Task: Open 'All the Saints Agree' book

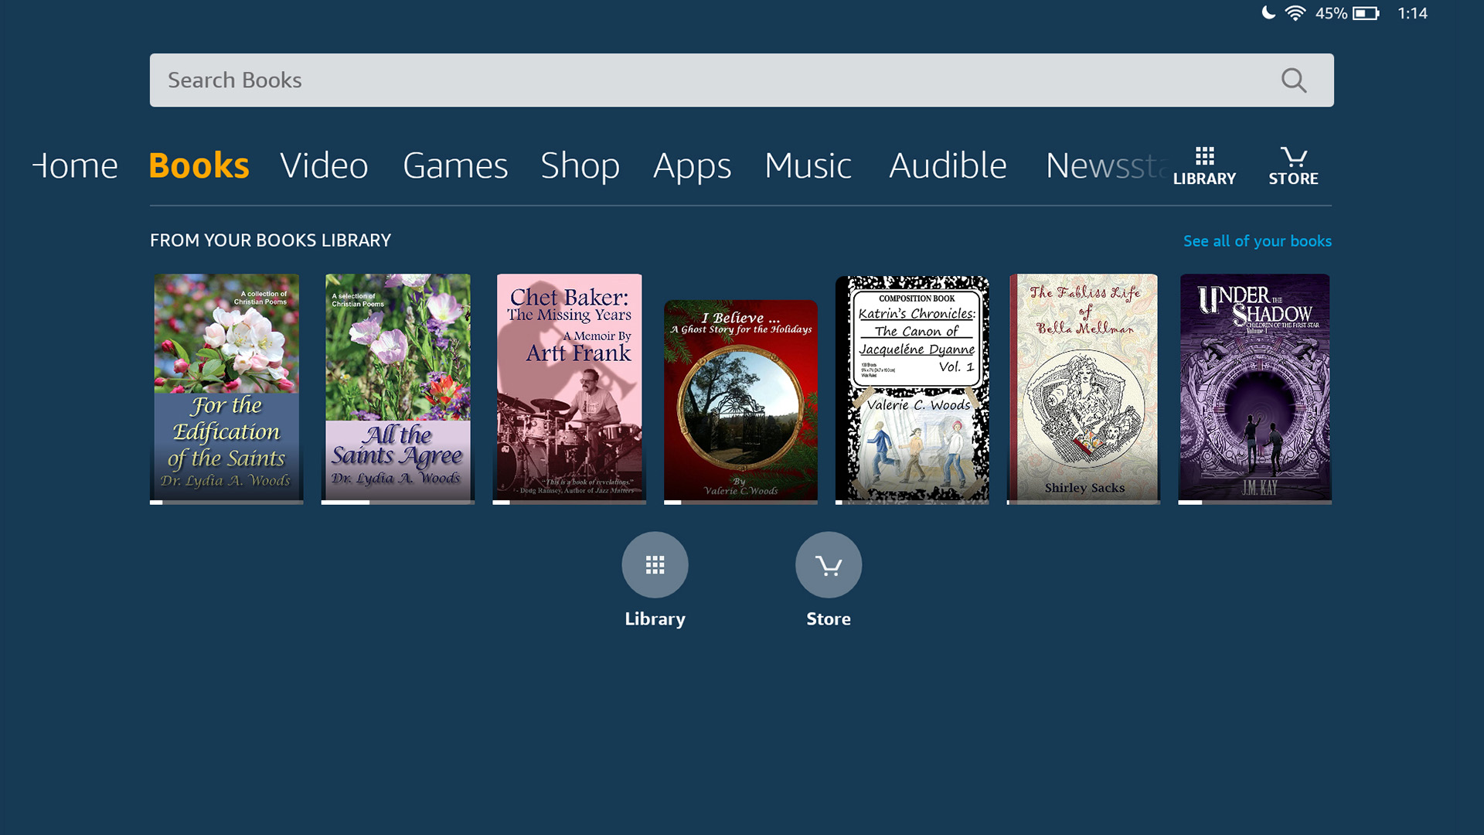Action: 398,389
